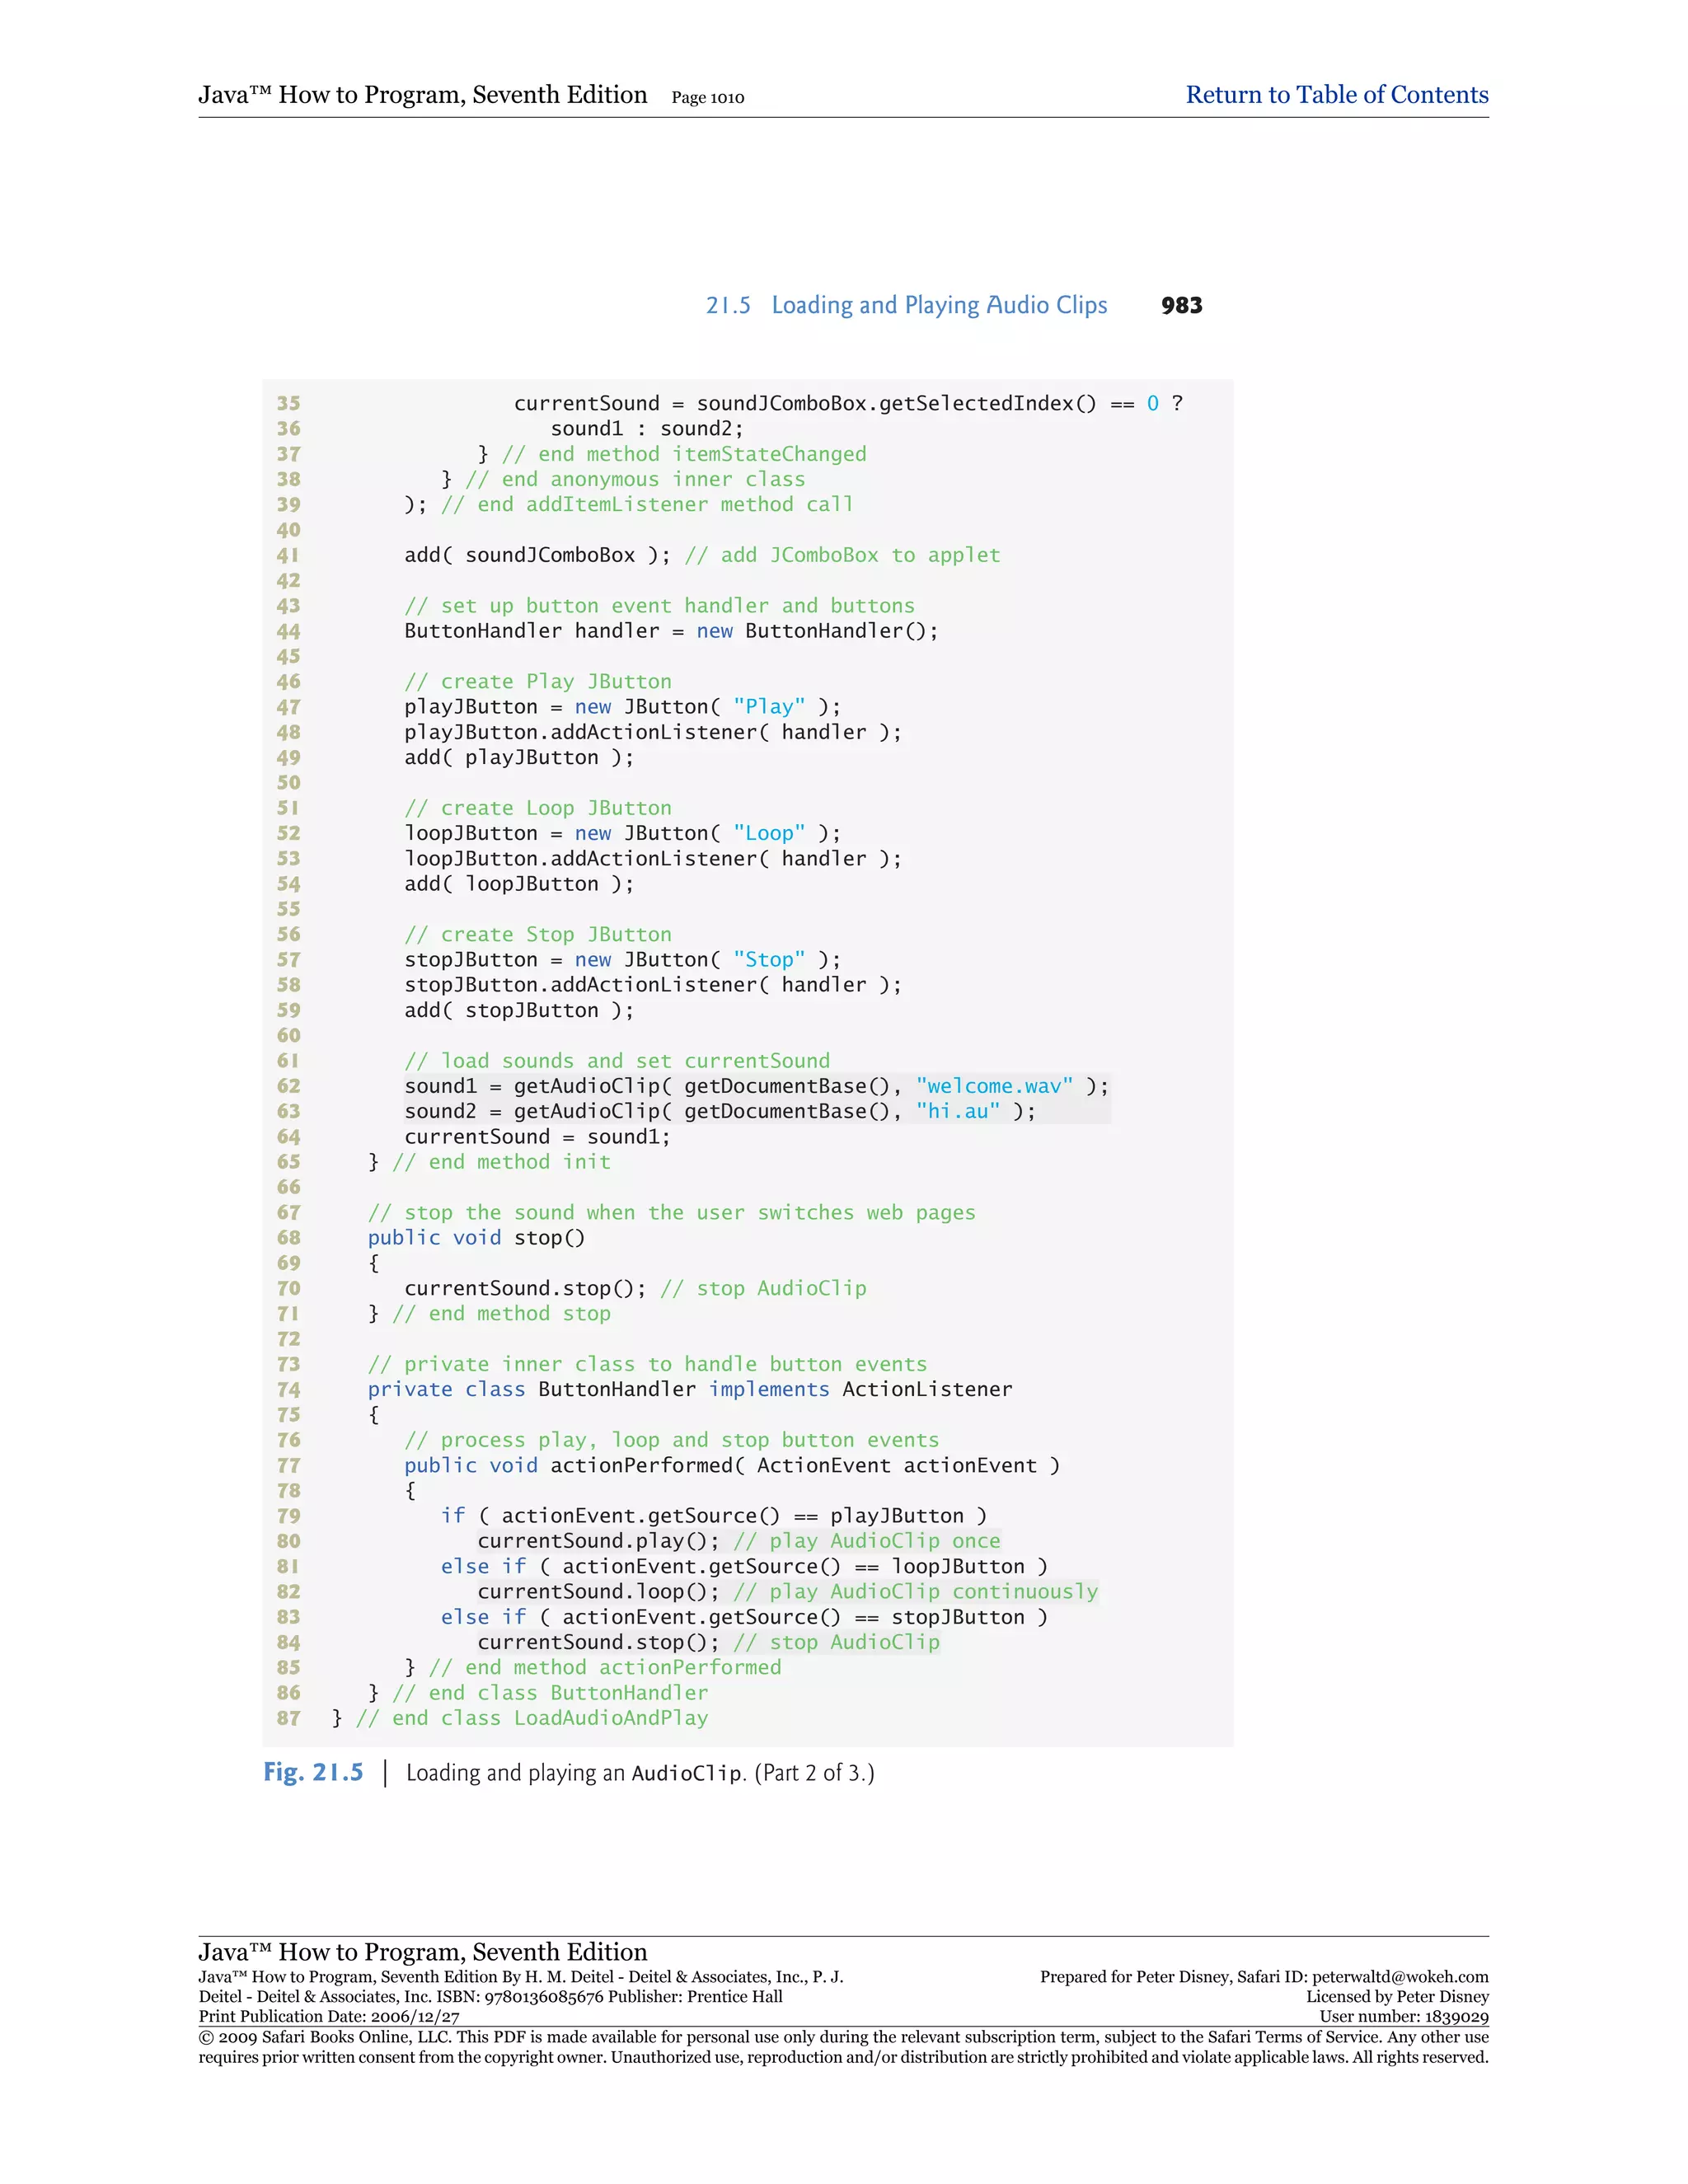The image size is (1688, 2184).
Task: Click the Fig. 21.5 caption label
Action: [x=313, y=1772]
